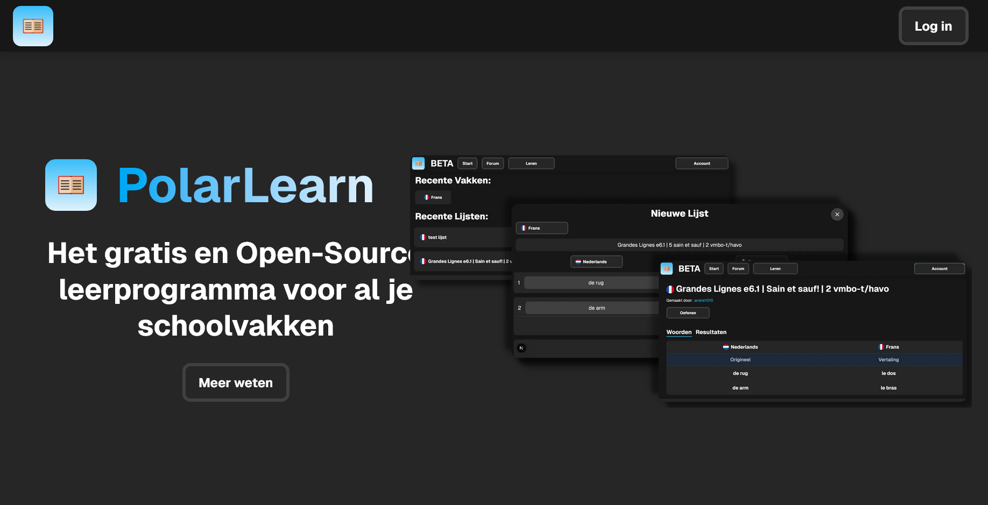
Task: Click the Vertaling table cell
Action: [888, 360]
